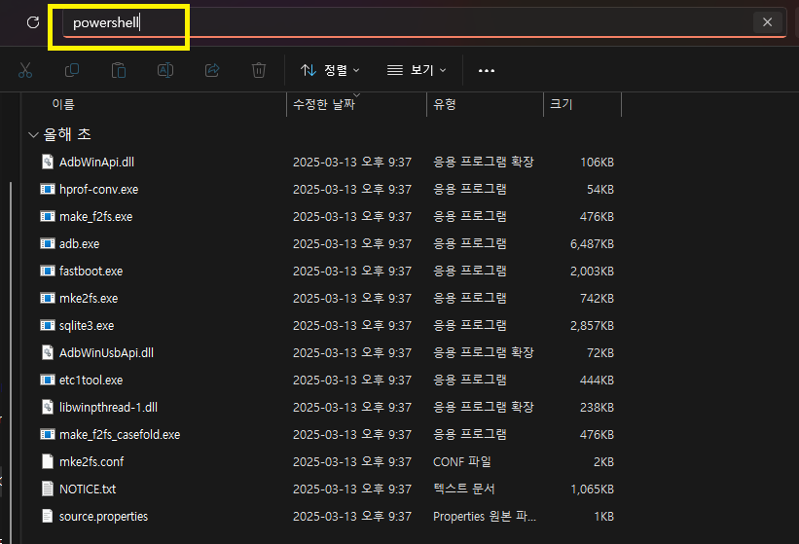
Task: Click the Copy icon in toolbar
Action: click(x=72, y=70)
